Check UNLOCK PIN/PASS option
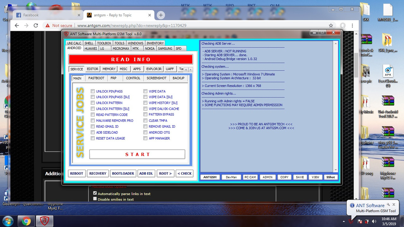Screen dimensions: 404x227 tap(93, 91)
